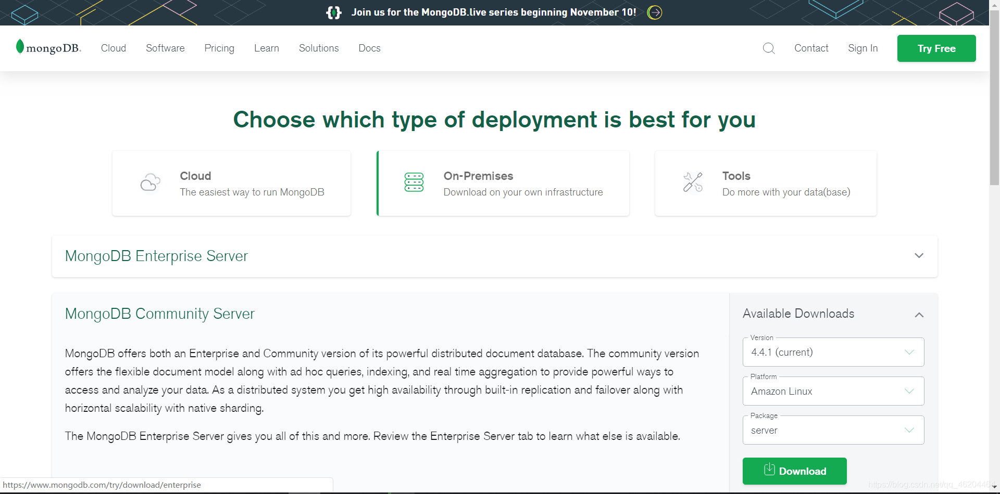The height and width of the screenshot is (494, 1000).
Task: Open the Solutions menu
Action: [319, 48]
